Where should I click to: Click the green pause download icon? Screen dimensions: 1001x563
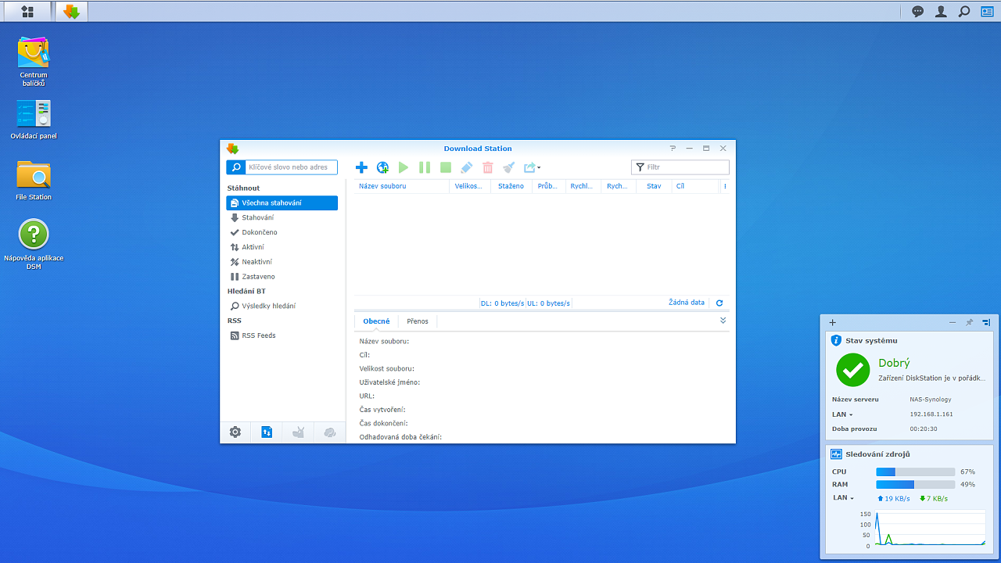tap(425, 167)
